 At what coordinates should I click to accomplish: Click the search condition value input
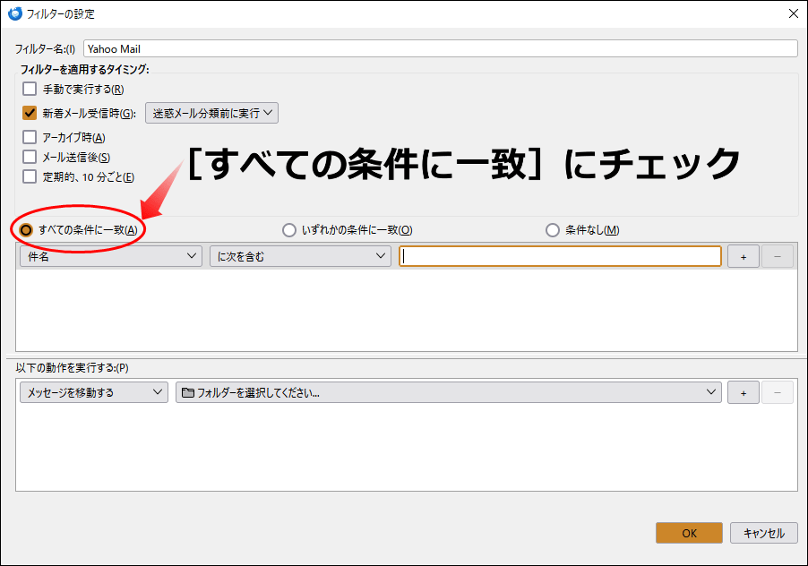[x=560, y=256]
